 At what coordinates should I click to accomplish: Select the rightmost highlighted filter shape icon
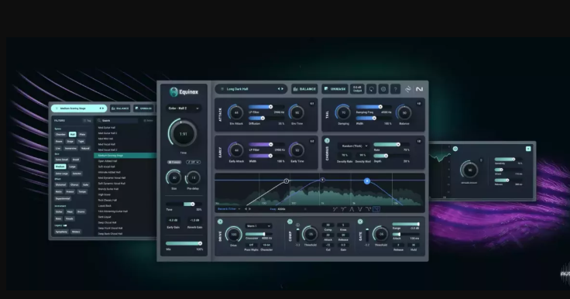tap(376, 209)
